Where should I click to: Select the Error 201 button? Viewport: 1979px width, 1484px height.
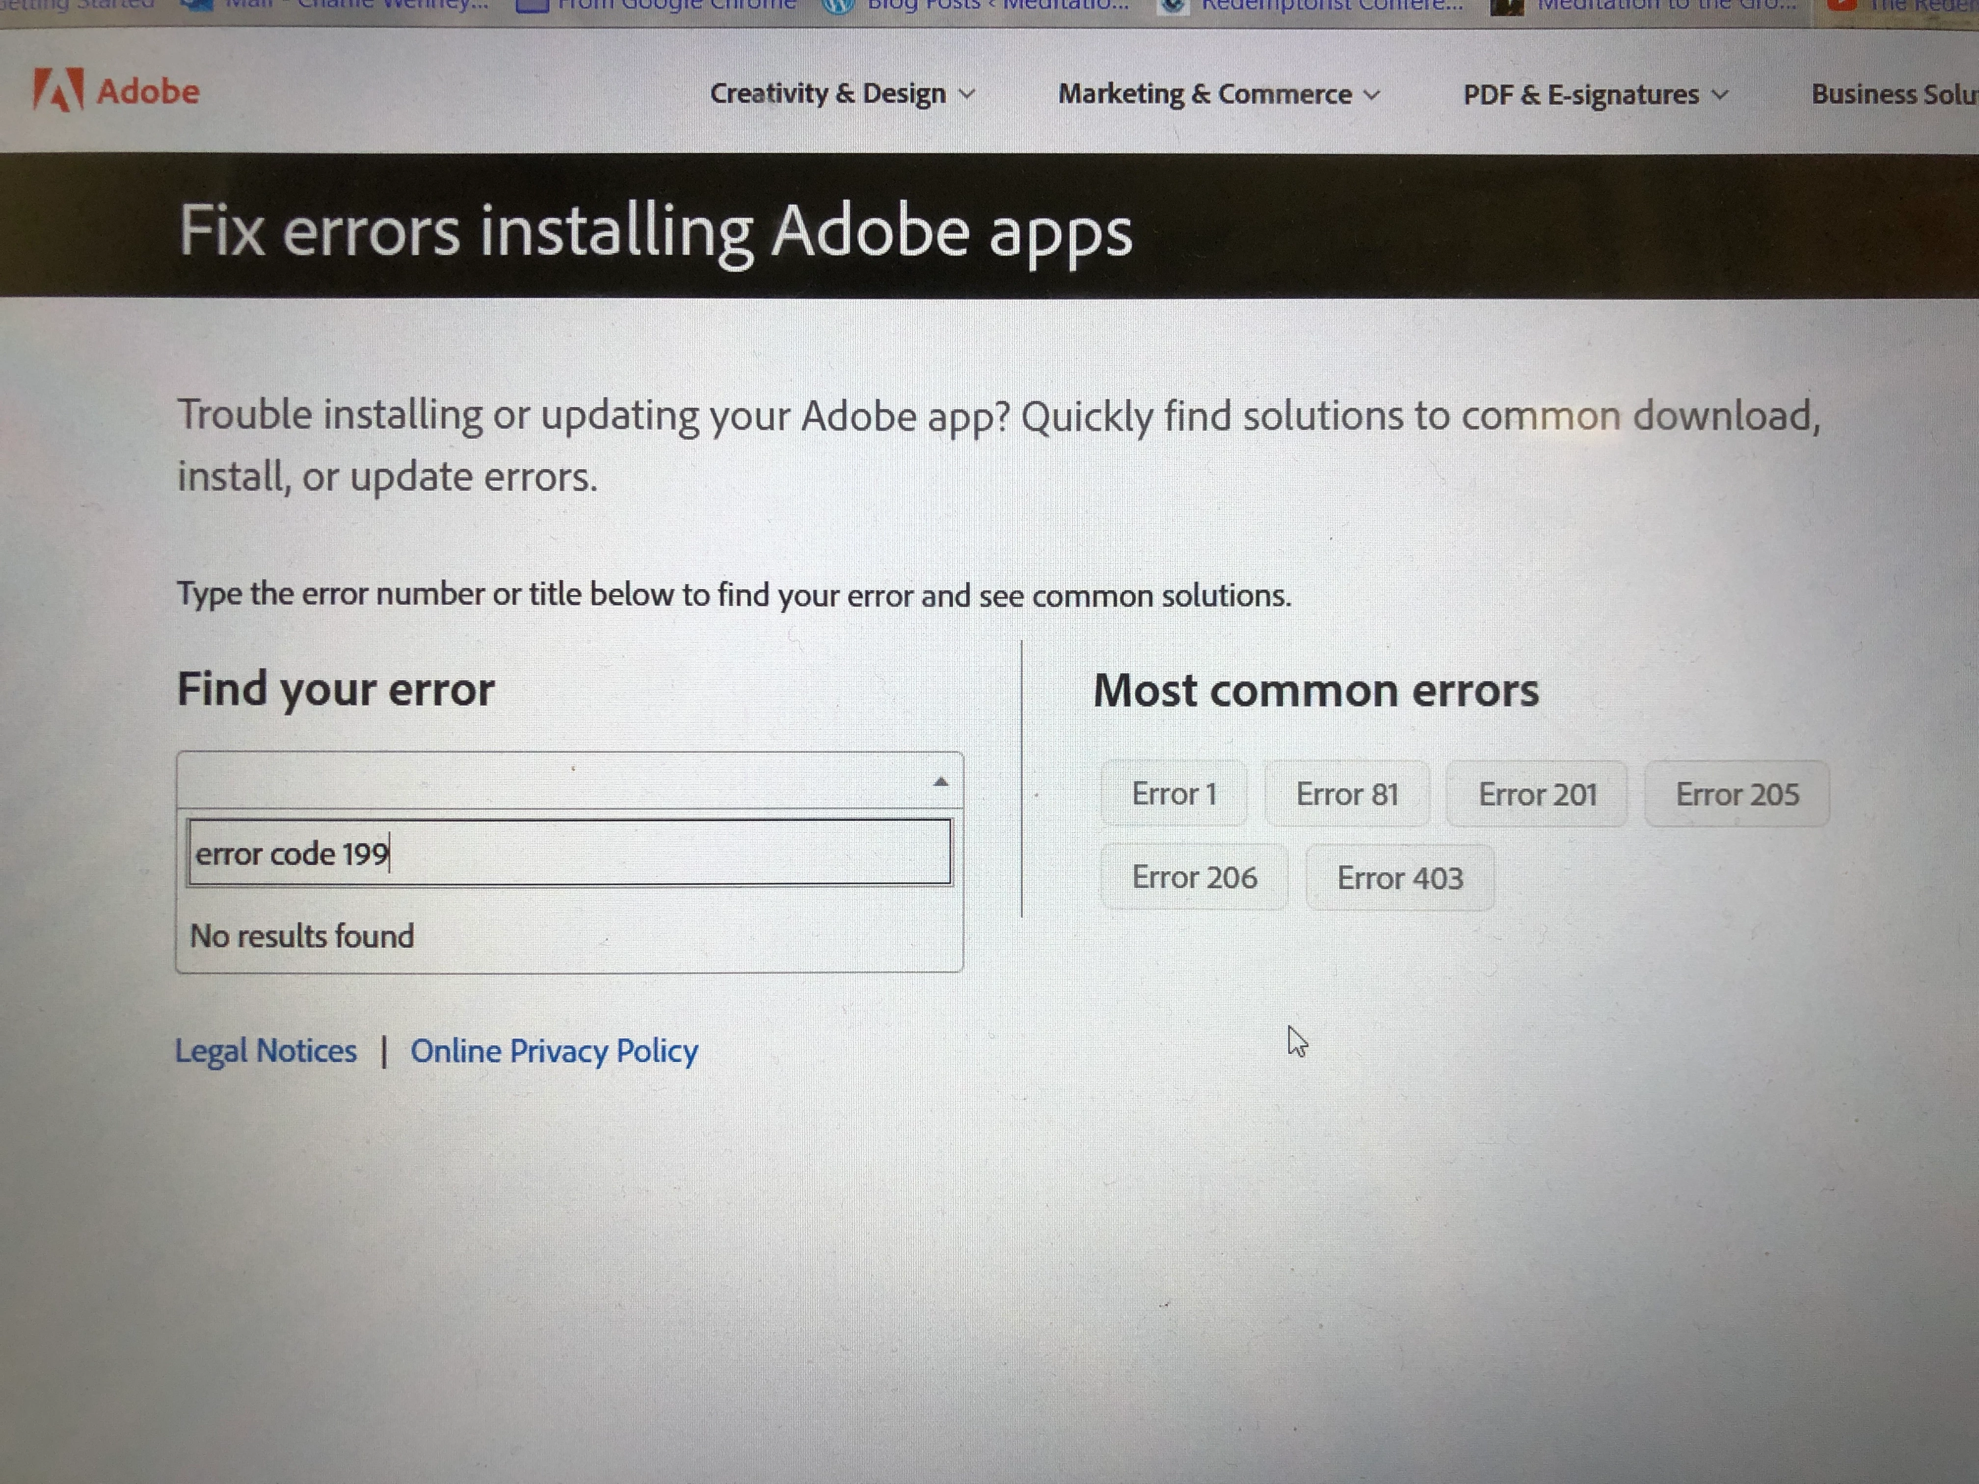(1537, 795)
